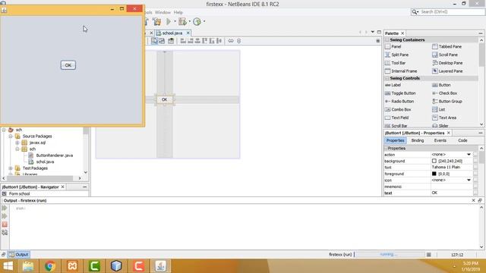Choose Radio Button in the Palette
This screenshot has height=273, width=486.
pos(399,101)
